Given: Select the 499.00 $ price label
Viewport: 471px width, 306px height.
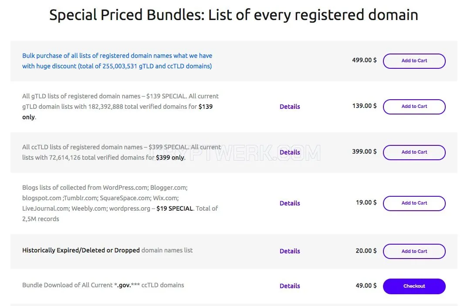Looking at the screenshot, I should point(364,60).
